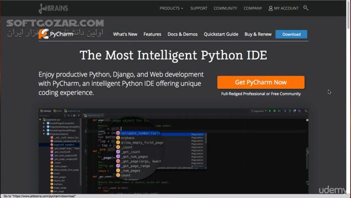Go to the COMMUNITY section
Viewport: 351px width, 198px height.
pos(225,9)
